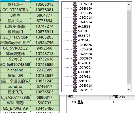Select tree entry 10747274
135x113 pixels.
pos(85,22)
